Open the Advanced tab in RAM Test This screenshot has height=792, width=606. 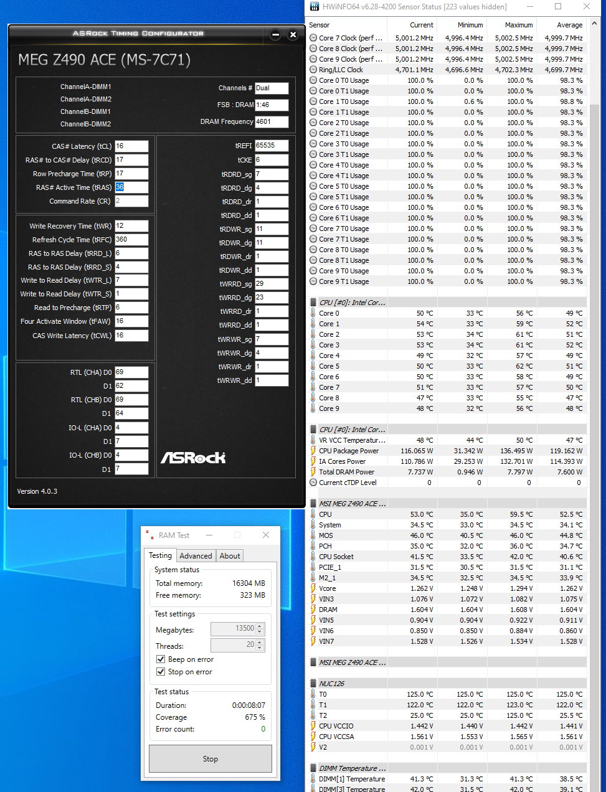(196, 556)
